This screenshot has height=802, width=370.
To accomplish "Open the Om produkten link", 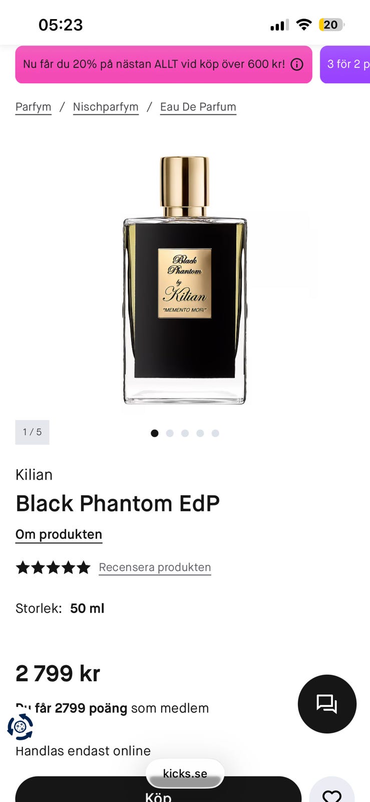I will [x=59, y=534].
